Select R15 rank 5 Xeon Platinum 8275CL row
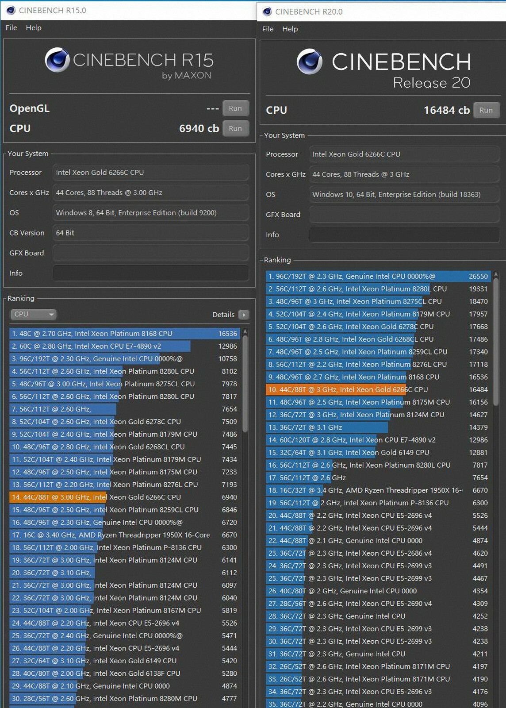 (x=125, y=384)
